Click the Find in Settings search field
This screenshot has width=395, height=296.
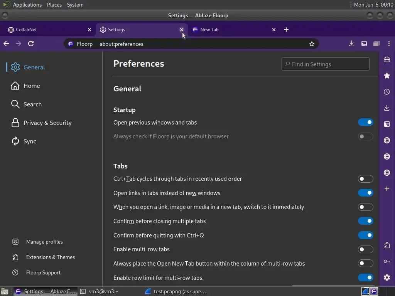(x=328, y=64)
